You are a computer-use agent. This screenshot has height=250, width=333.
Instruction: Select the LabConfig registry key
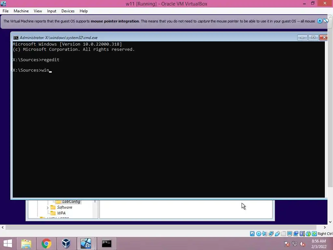coord(71,201)
